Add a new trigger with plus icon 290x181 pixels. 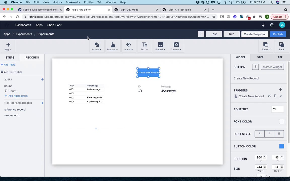click(281, 89)
